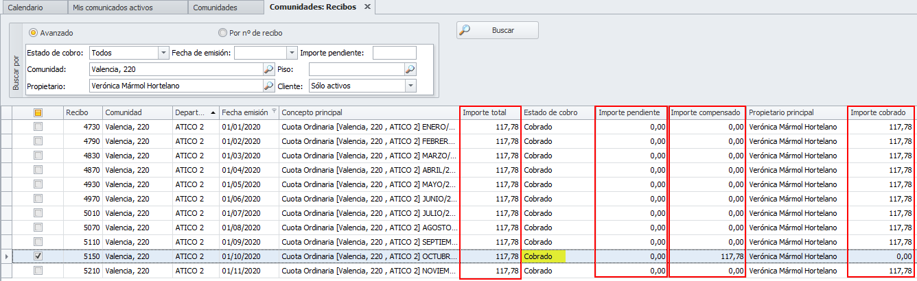Tick the checkbox for recibo 5070
The height and width of the screenshot is (281, 917).
pyautogui.click(x=38, y=228)
